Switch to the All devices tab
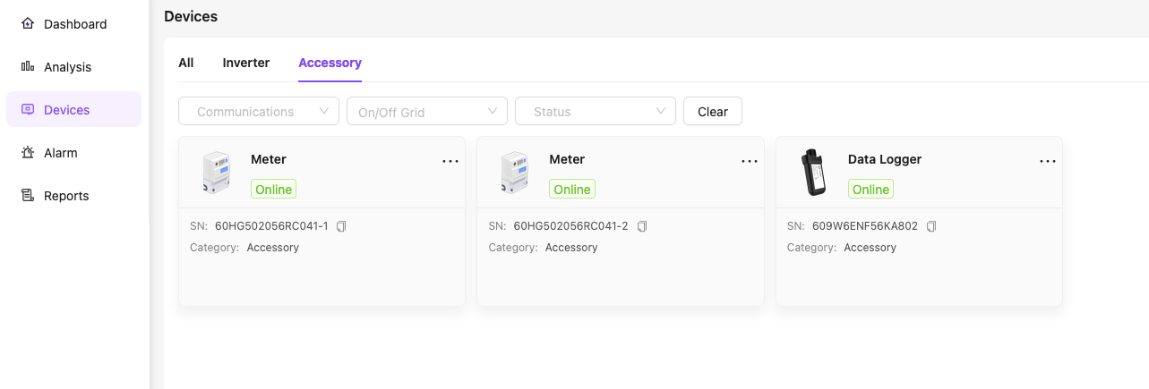The height and width of the screenshot is (389, 1149). point(186,63)
